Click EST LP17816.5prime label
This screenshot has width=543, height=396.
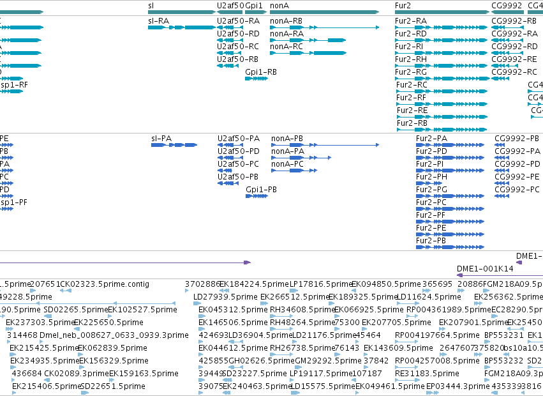321,284
